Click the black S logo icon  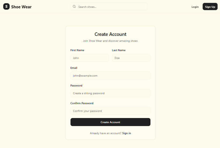point(6,7)
